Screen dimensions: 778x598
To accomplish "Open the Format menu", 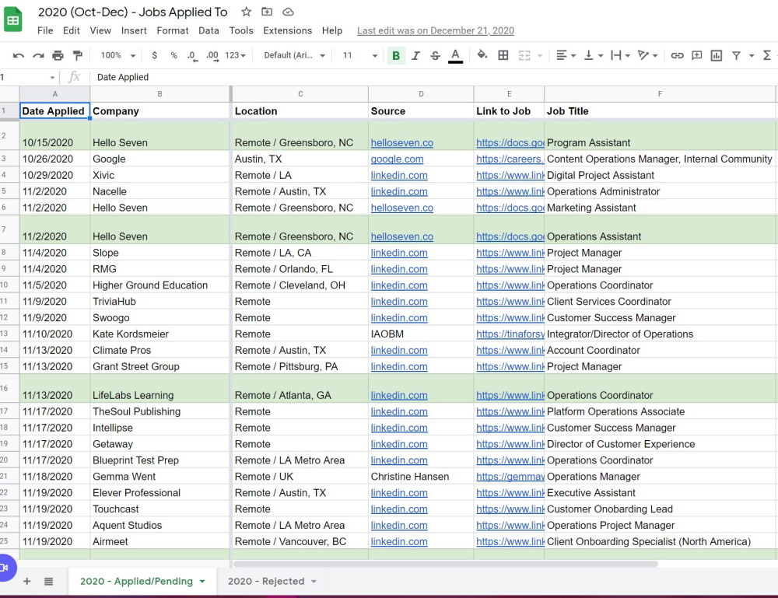I will pos(173,31).
